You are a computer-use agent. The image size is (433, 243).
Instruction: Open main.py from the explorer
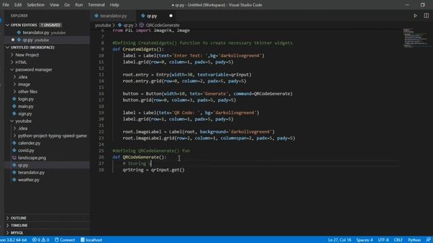click(26, 107)
